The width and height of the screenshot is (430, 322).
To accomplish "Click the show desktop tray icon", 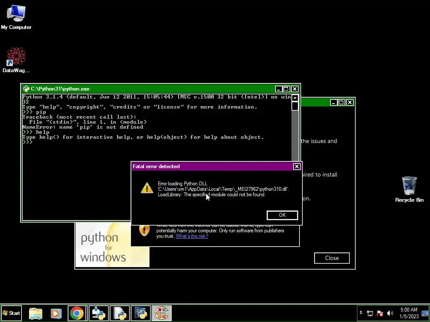I will click(x=425, y=313).
